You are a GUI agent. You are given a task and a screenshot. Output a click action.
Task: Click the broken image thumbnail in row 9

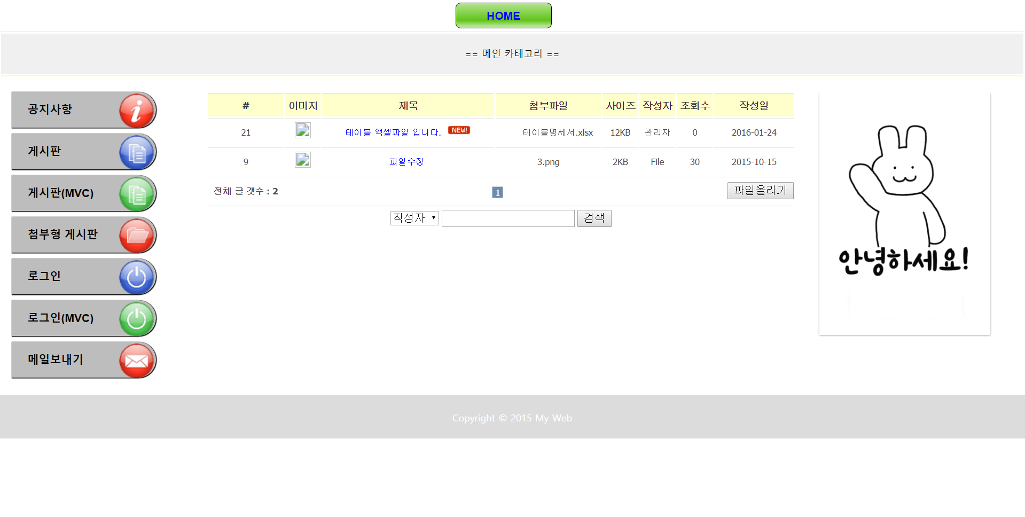[303, 160]
